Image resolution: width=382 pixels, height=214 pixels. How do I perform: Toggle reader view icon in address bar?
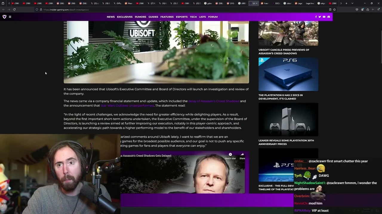tap(330, 10)
